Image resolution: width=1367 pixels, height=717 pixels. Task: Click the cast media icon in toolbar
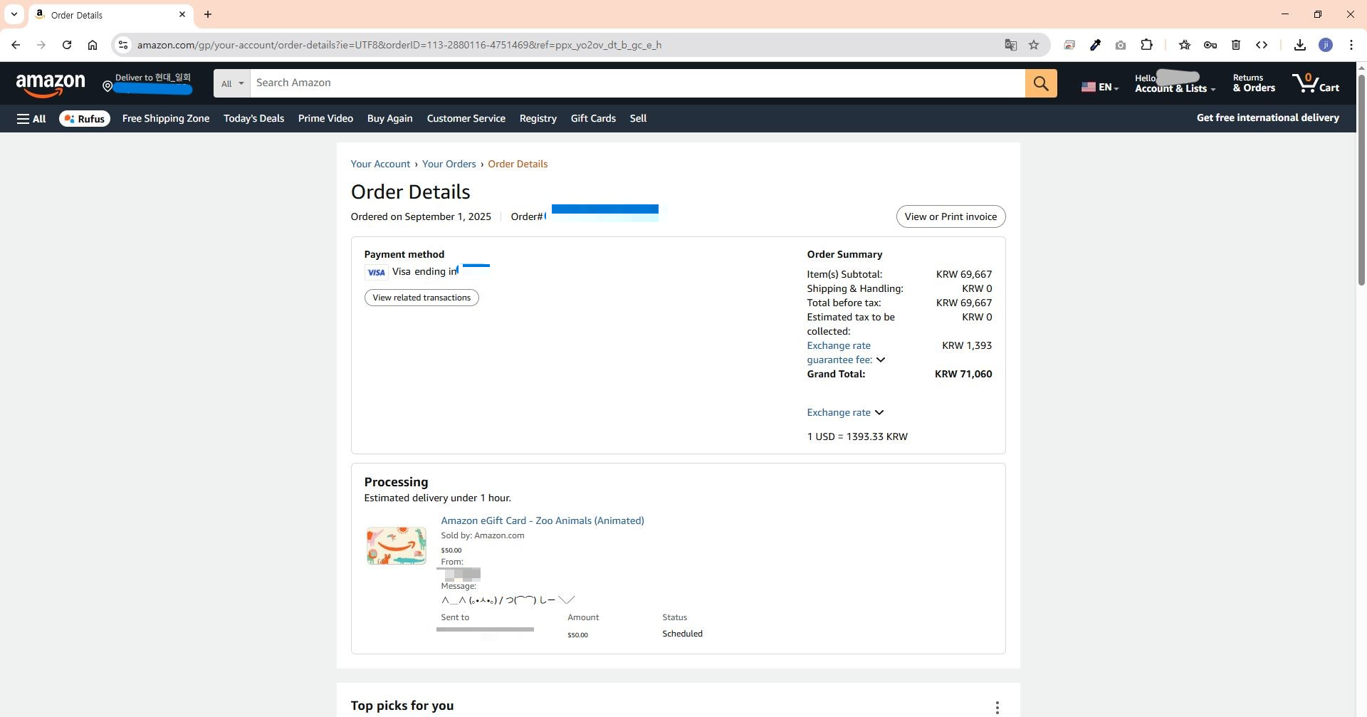[1069, 45]
